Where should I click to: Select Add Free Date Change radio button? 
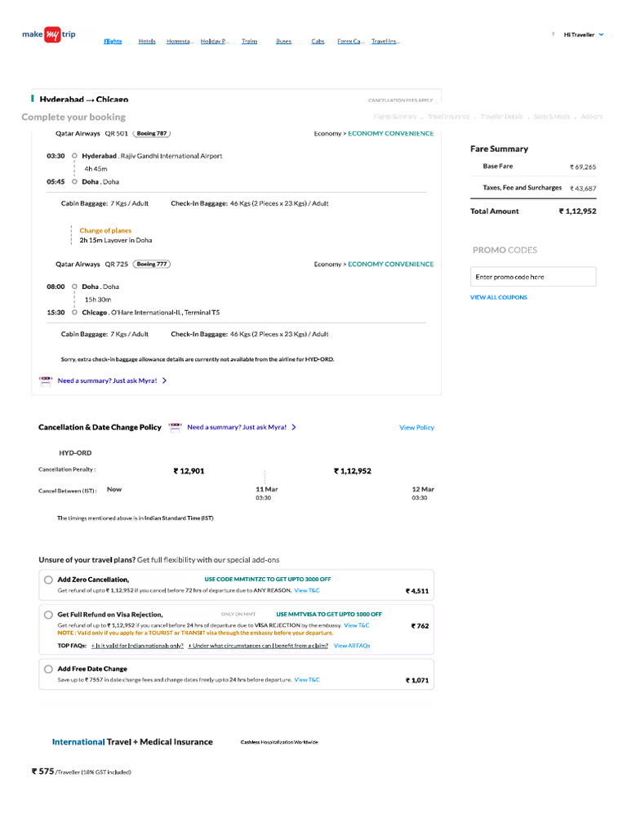coord(48,669)
